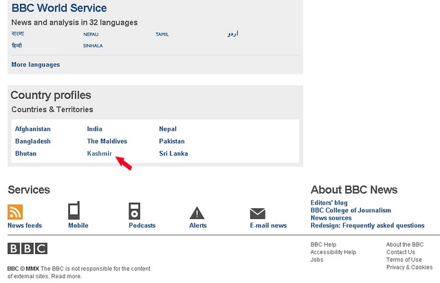440x283 pixels.
Task: Open the Jobs footer link
Action: pos(317,260)
